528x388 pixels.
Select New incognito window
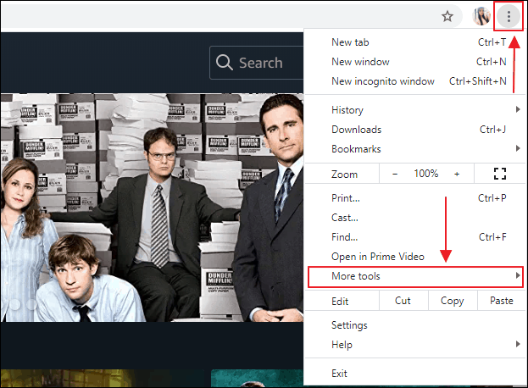click(414, 81)
